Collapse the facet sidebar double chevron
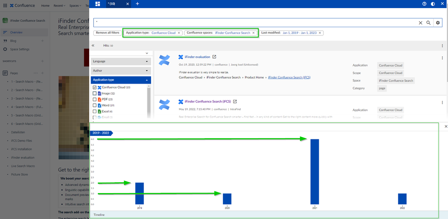Screen dimensions: 448x219 [93, 46]
